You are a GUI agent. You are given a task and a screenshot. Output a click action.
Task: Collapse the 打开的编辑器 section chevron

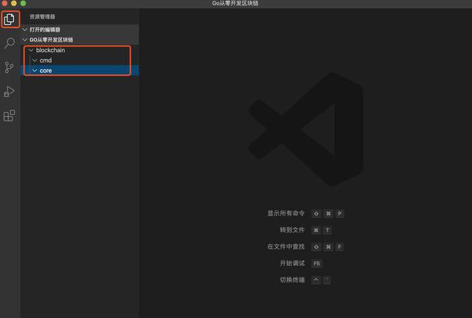pos(25,29)
